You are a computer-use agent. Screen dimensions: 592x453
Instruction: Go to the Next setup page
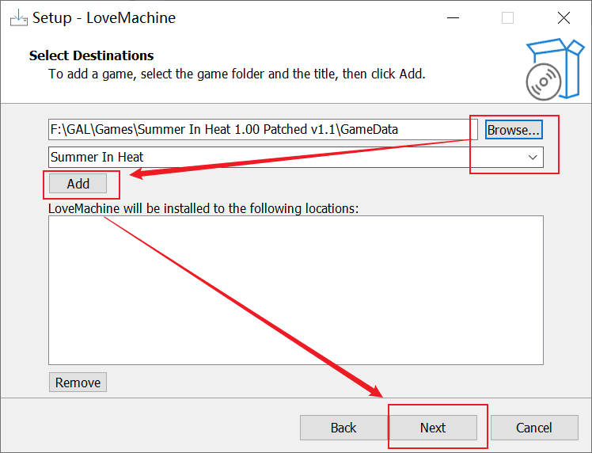pyautogui.click(x=433, y=428)
